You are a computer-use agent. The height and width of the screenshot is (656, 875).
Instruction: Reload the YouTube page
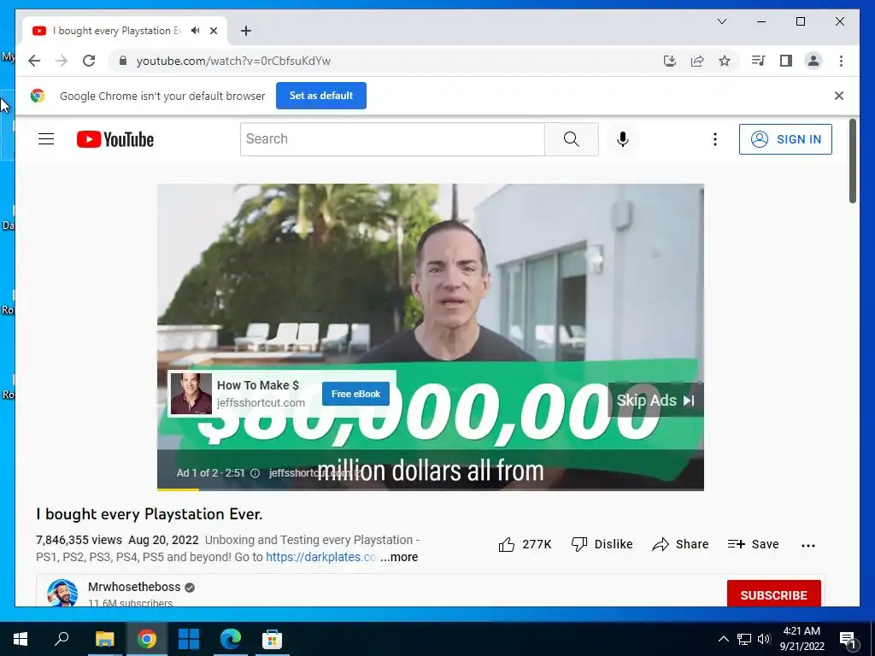[x=89, y=61]
